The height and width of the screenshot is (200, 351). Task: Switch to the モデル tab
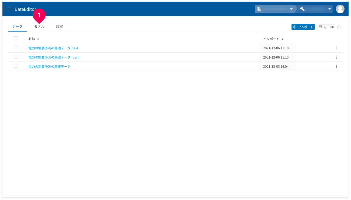tap(39, 27)
